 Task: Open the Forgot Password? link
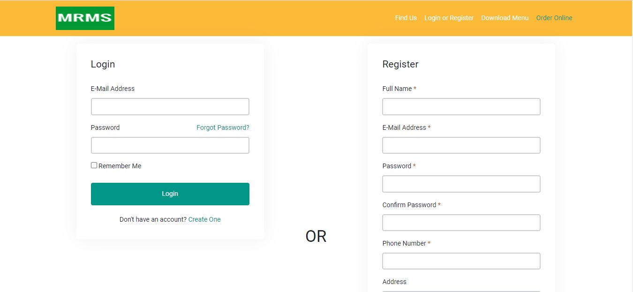point(223,127)
